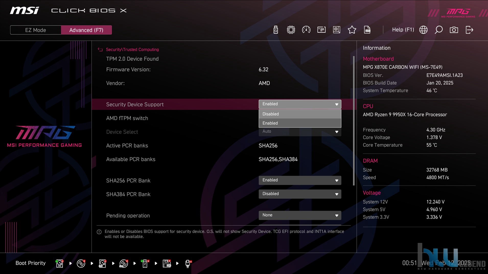488x274 pixels.
Task: Click the System 12V 12.240 V reading
Action: pos(435,202)
